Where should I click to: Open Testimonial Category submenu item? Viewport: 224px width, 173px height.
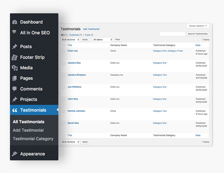click(33, 139)
